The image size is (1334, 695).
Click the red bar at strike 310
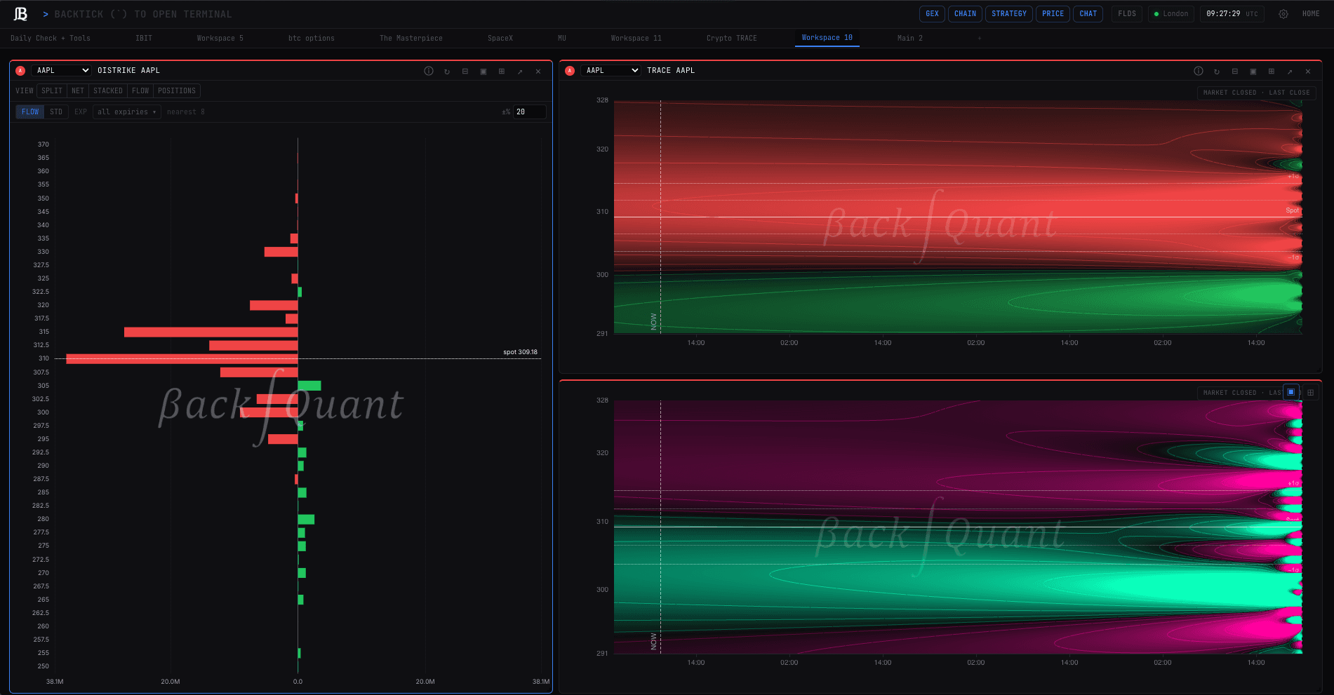[x=182, y=359]
